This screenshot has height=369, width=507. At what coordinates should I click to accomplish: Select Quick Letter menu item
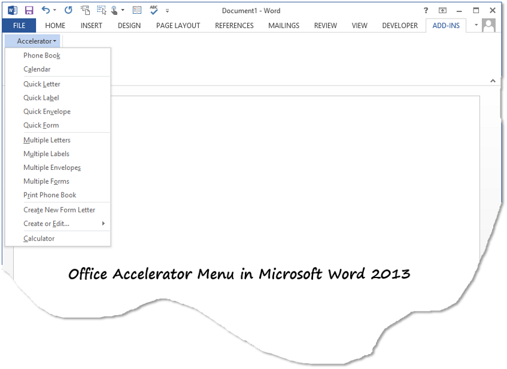coord(58,84)
